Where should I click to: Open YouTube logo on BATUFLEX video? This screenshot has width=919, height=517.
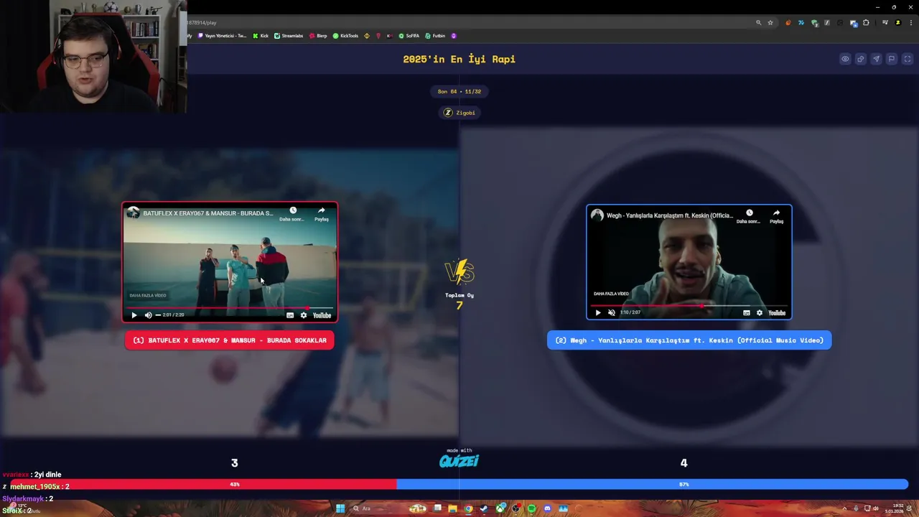322,315
